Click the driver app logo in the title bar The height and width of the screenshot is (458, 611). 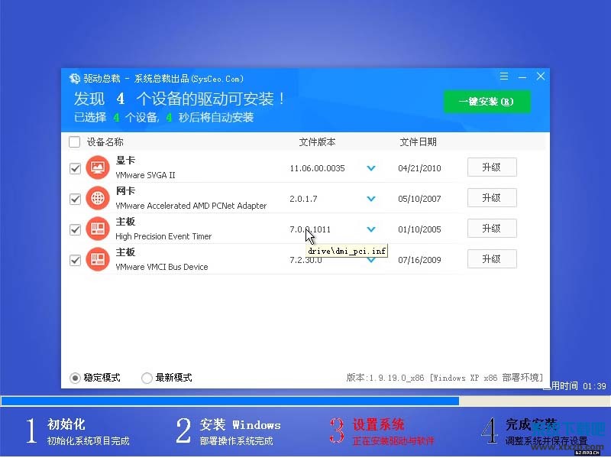coord(74,78)
